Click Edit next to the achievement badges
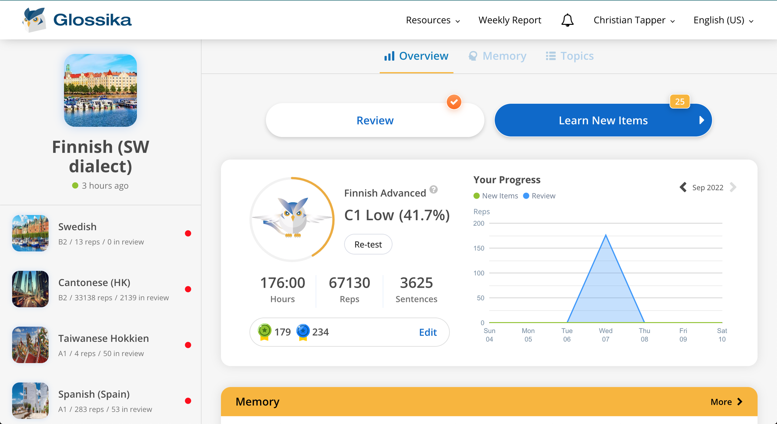 (x=428, y=332)
